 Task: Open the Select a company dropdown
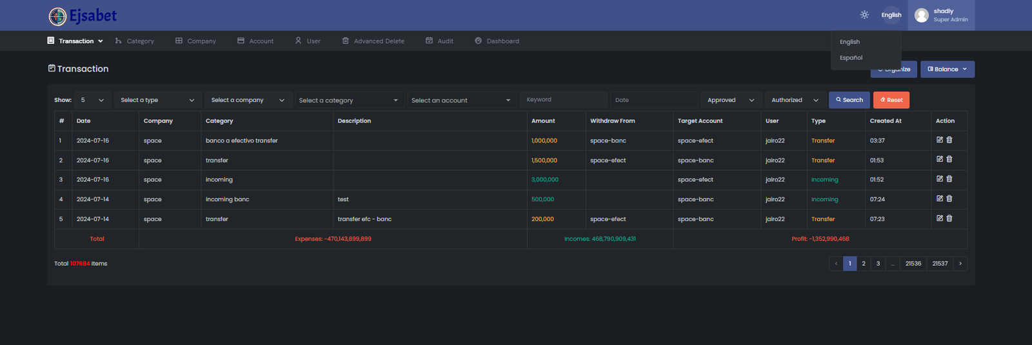(x=247, y=100)
